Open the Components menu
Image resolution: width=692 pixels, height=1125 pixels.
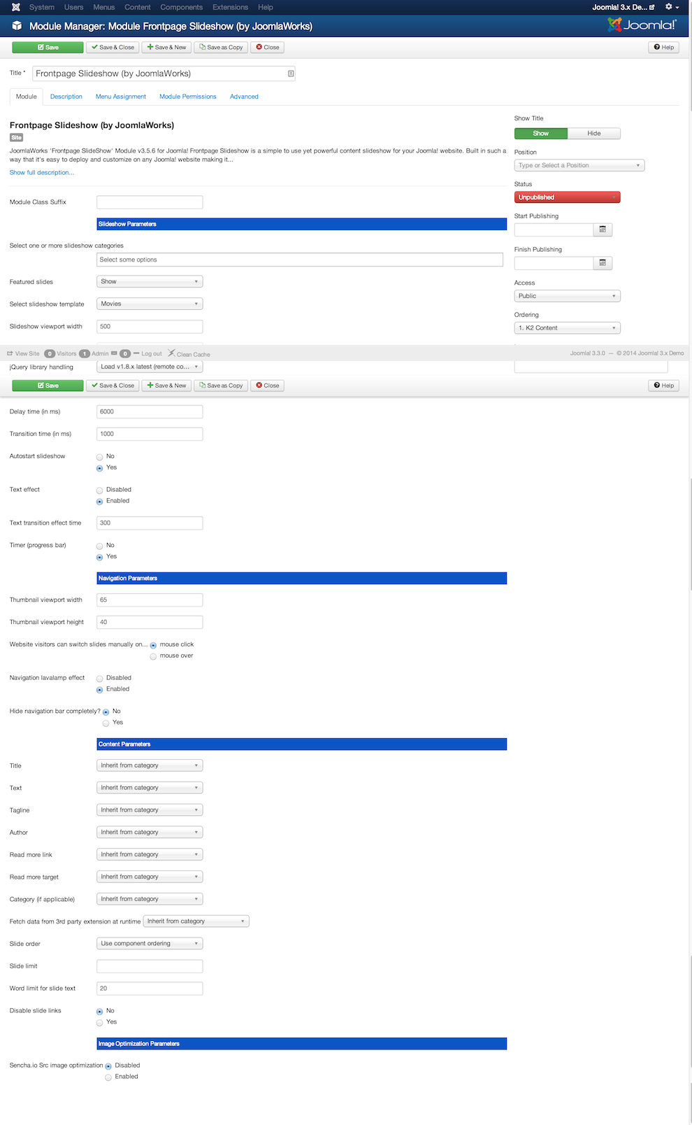click(x=182, y=7)
